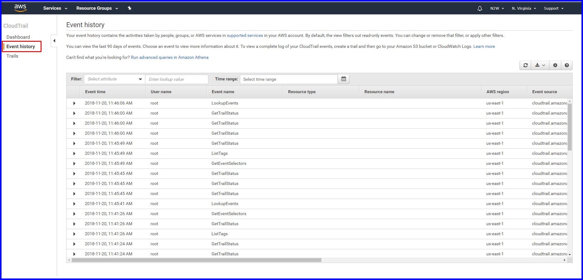Expand the 11:45:49 AM GetTrailStatus row
Image resolution: width=583 pixels, height=280 pixels.
(74, 144)
